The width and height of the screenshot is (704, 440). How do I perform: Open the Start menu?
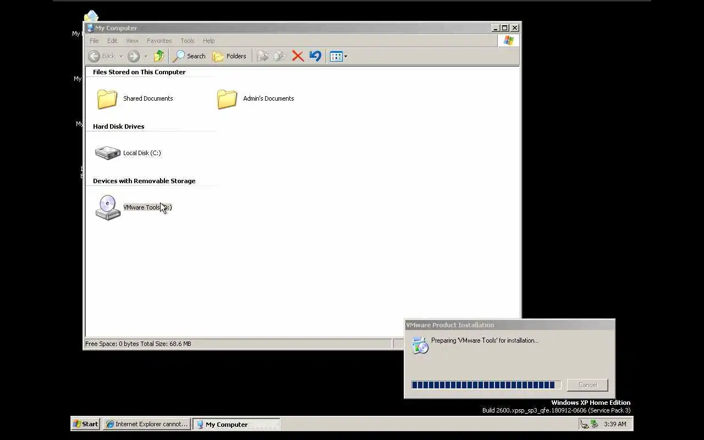(85, 424)
